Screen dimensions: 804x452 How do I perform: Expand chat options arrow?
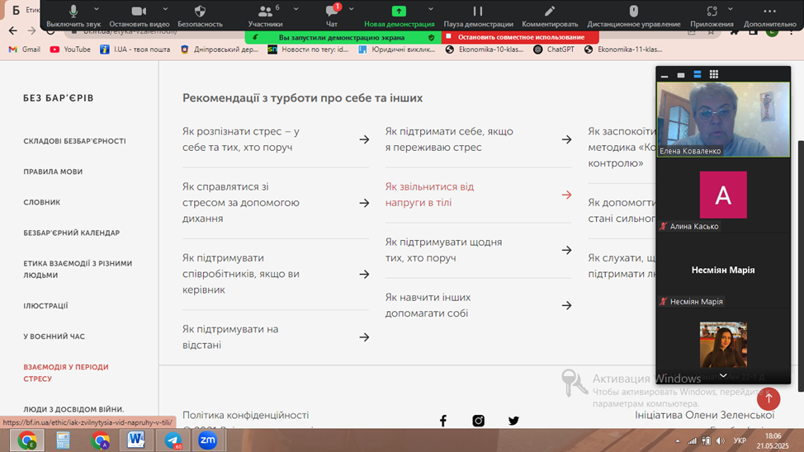(352, 9)
